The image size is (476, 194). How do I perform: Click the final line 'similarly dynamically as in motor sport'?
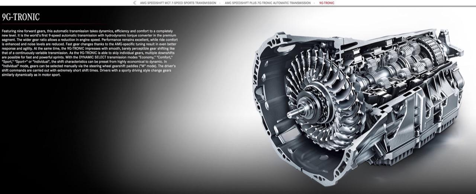pyautogui.click(x=31, y=75)
